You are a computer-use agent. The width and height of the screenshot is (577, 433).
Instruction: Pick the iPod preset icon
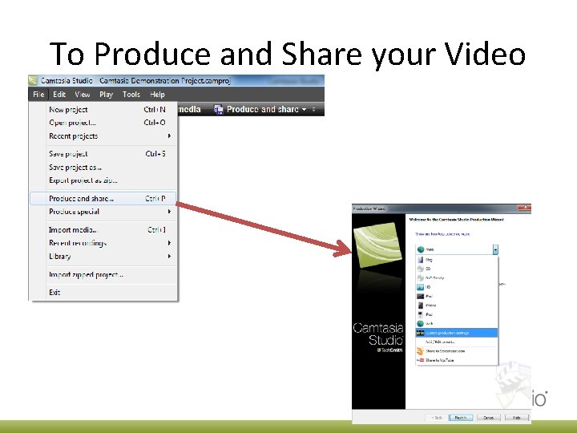[x=420, y=314]
